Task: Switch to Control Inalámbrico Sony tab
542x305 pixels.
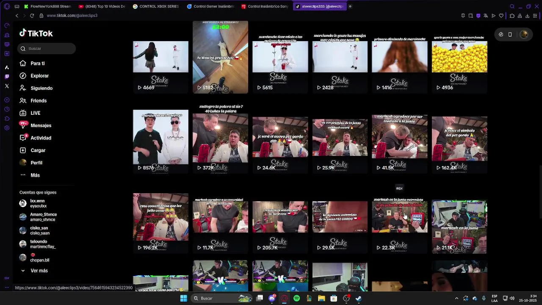Action: pyautogui.click(x=265, y=6)
